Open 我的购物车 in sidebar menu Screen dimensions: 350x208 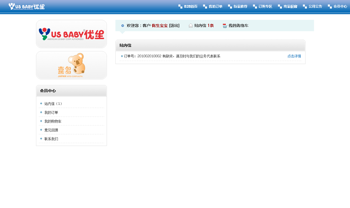tap(53, 121)
